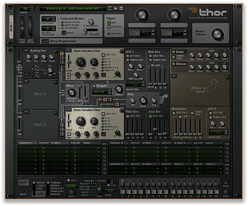Open Filter 3 type dropdown arrow

[174, 76]
